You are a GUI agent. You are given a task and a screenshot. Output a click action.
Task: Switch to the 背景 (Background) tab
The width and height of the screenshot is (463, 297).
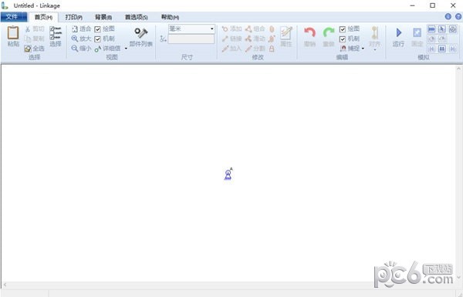coord(103,17)
